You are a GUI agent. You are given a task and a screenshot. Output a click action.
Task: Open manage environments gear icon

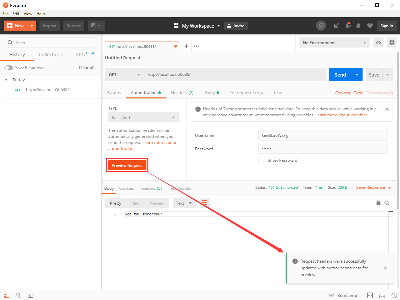tap(392, 42)
